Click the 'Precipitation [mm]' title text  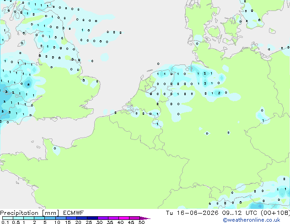(30, 213)
